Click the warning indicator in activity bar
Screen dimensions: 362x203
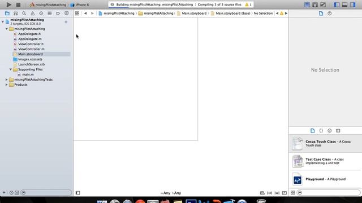tap(248, 5)
